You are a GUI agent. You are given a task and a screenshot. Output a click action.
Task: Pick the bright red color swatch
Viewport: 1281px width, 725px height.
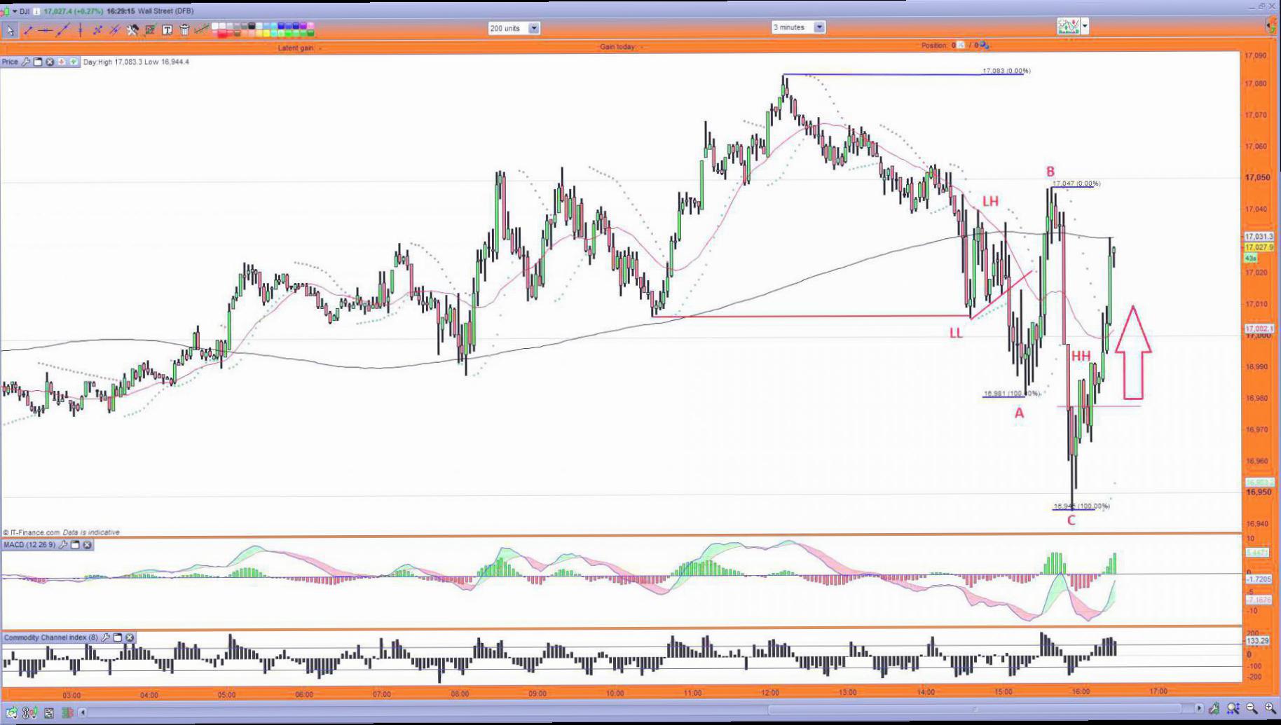coord(221,33)
